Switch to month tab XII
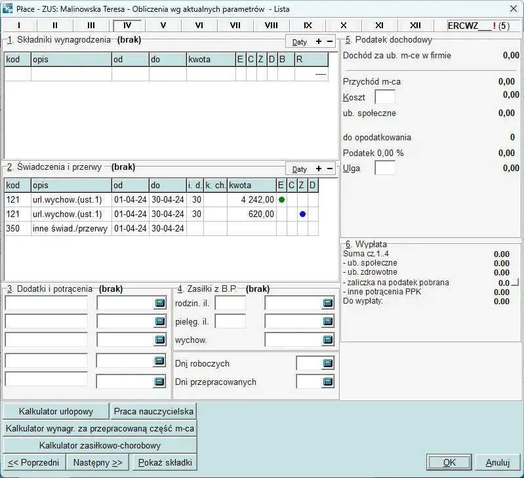The width and height of the screenshot is (524, 478). click(415, 26)
